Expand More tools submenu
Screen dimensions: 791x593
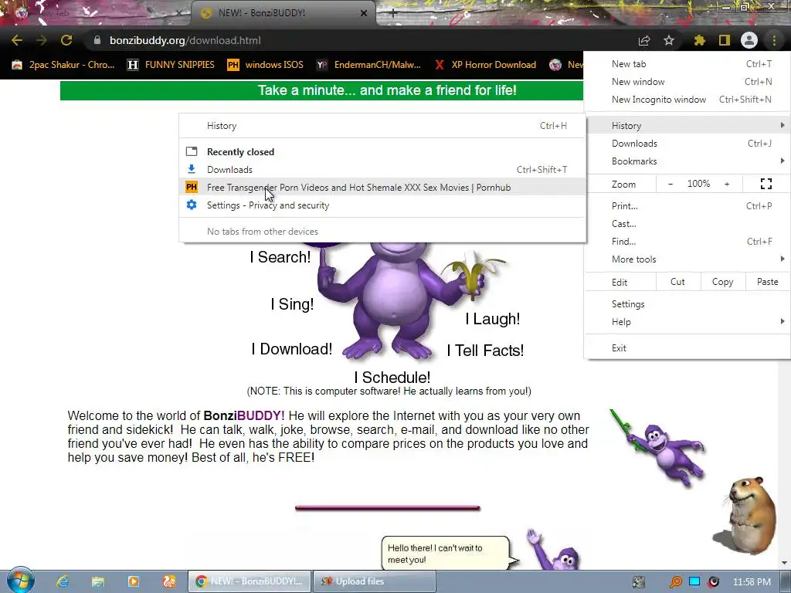tap(687, 259)
